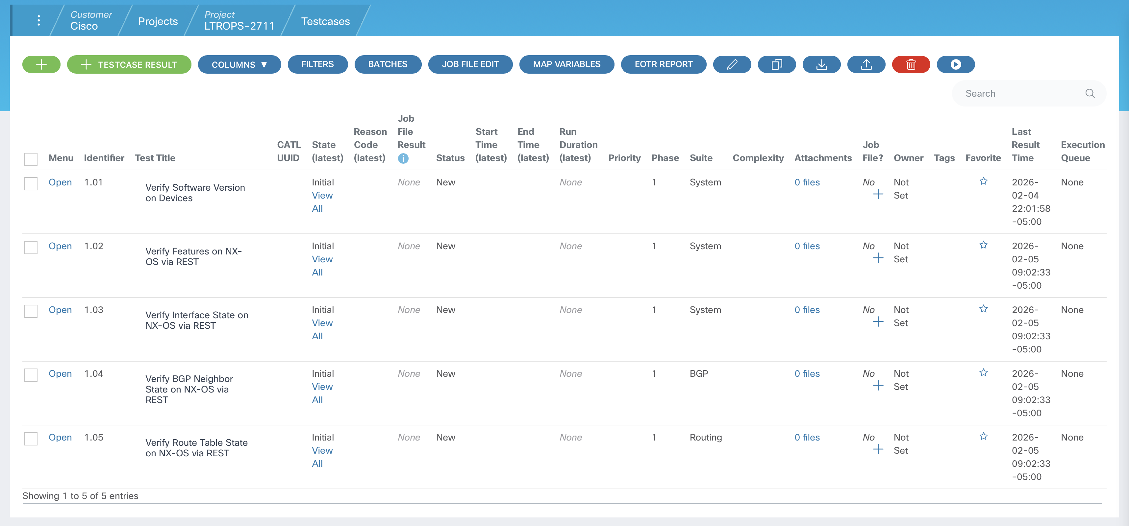Image resolution: width=1129 pixels, height=526 pixels.
Task: Check the box for testcase 1.02
Action: [x=31, y=248]
